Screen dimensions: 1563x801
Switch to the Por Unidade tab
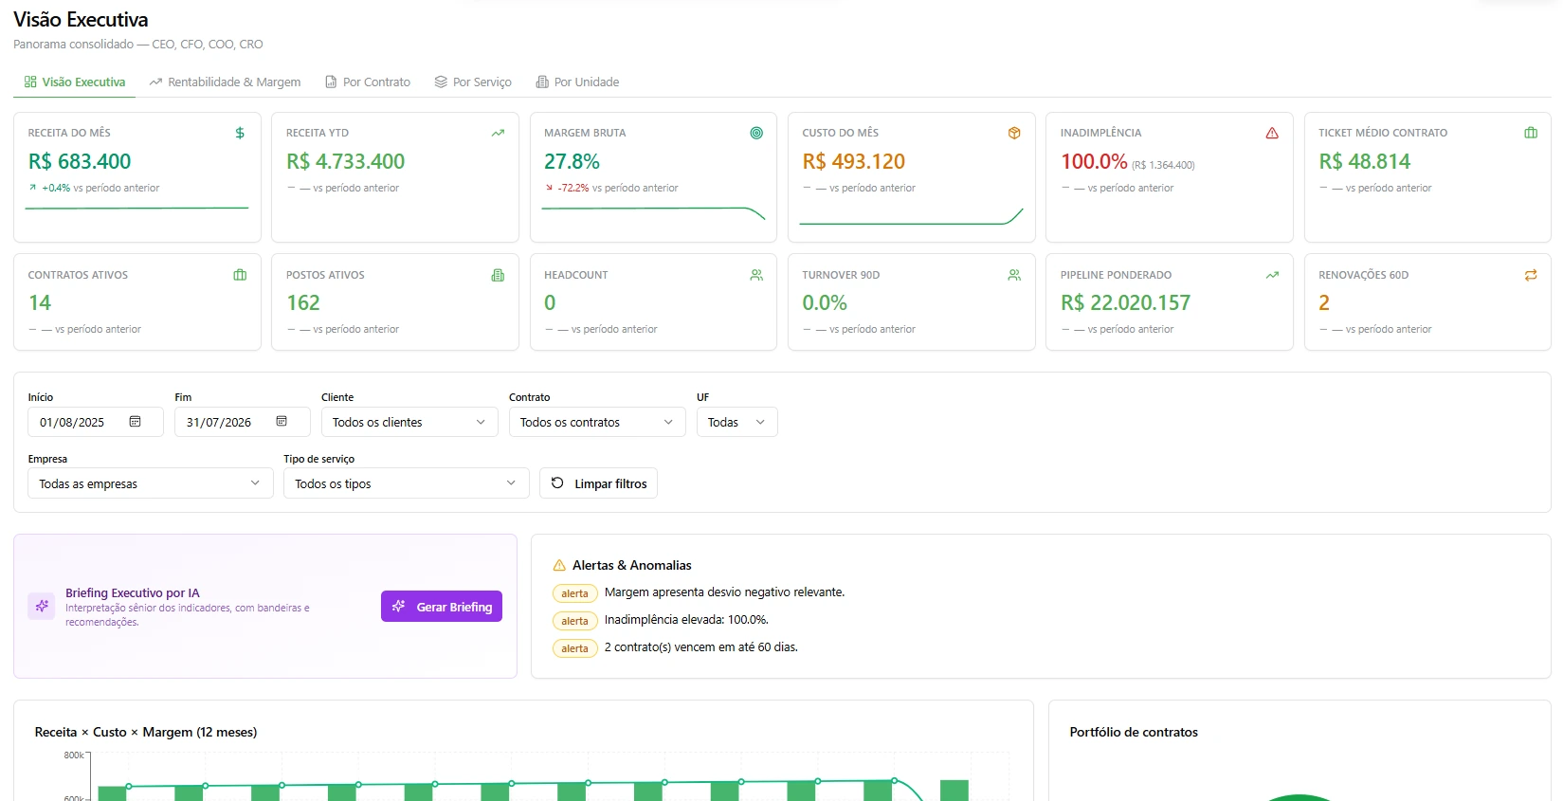point(577,82)
